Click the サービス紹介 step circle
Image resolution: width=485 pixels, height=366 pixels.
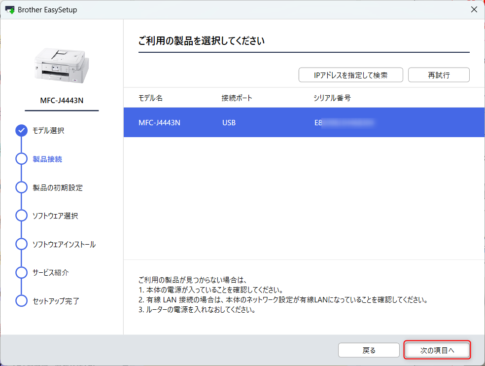tap(21, 272)
